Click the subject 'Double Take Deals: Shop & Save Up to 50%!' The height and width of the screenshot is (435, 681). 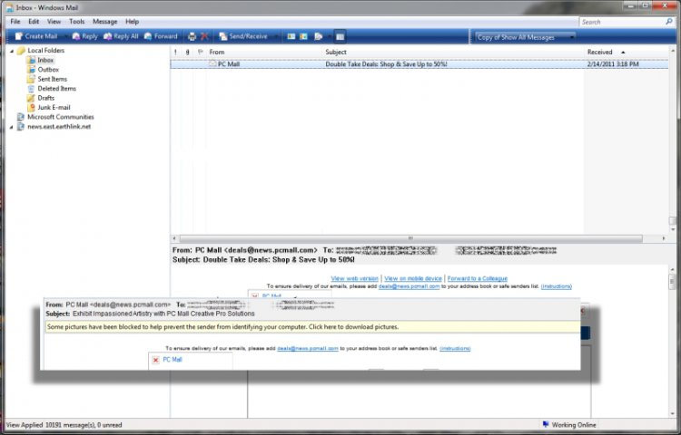[x=386, y=64]
